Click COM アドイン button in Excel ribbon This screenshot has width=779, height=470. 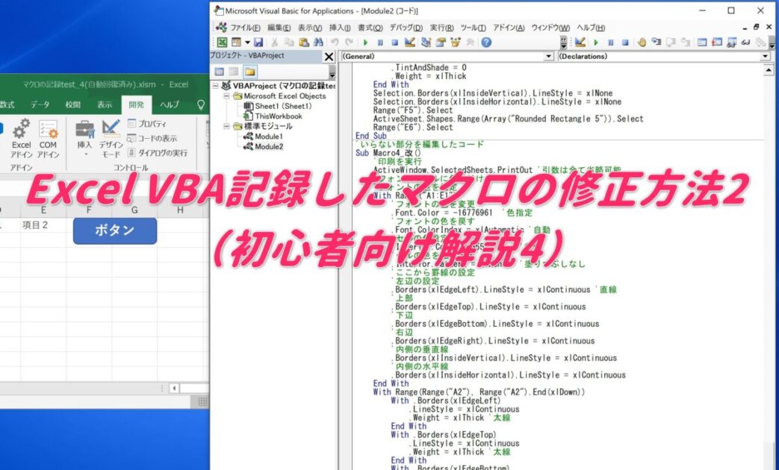(49, 139)
